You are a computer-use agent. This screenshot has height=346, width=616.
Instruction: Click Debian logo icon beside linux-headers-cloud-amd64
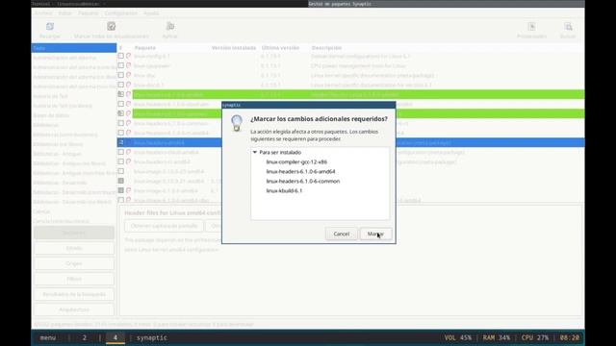click(128, 152)
